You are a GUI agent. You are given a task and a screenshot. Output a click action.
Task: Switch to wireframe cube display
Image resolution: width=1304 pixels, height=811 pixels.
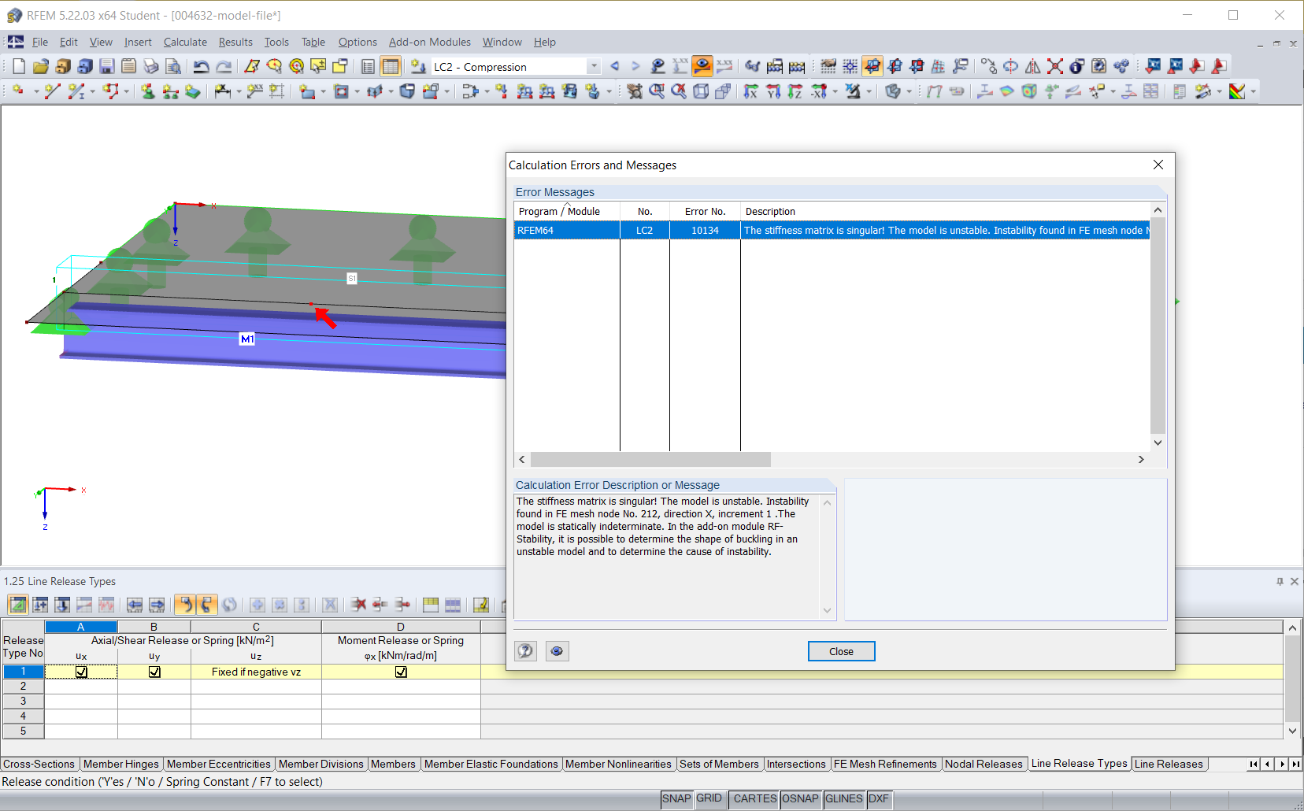click(701, 92)
